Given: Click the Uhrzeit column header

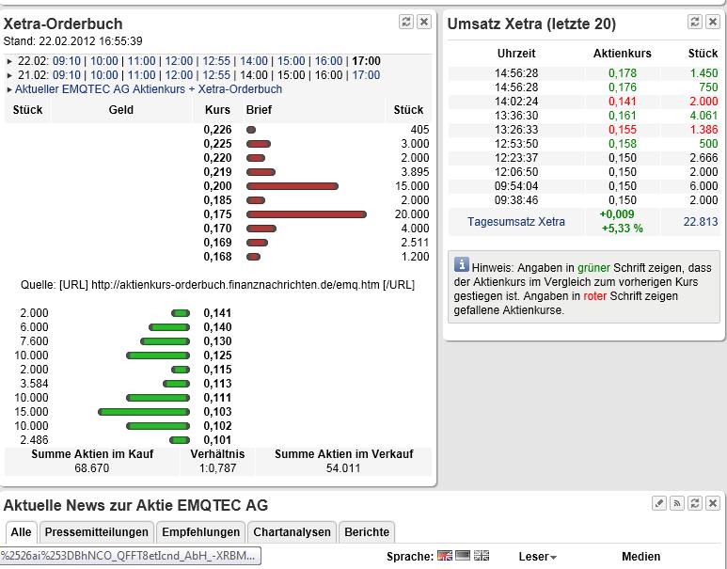Looking at the screenshot, I should 516,54.
